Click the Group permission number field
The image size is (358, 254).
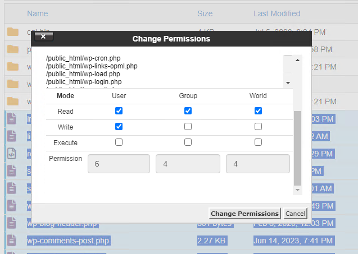[188, 164]
